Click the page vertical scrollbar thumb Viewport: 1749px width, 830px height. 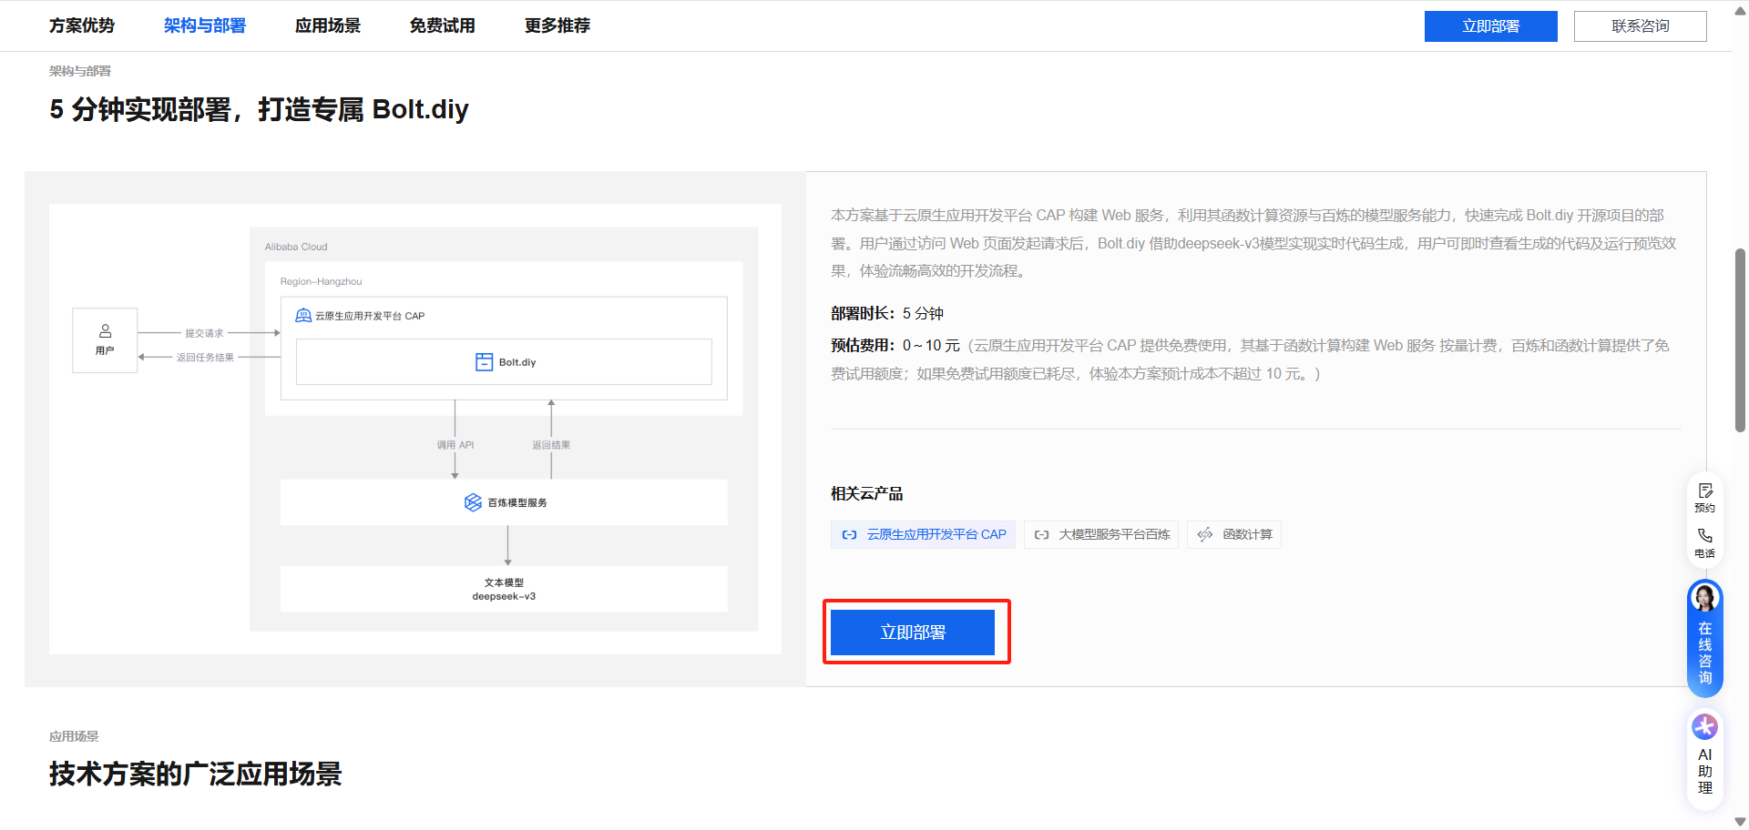tap(1740, 340)
